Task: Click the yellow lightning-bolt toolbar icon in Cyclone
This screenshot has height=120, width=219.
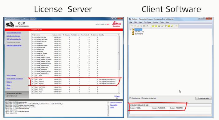Action: click(x=166, y=26)
